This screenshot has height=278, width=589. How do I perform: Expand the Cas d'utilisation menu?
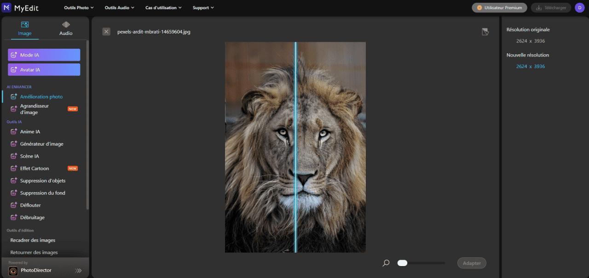(163, 8)
